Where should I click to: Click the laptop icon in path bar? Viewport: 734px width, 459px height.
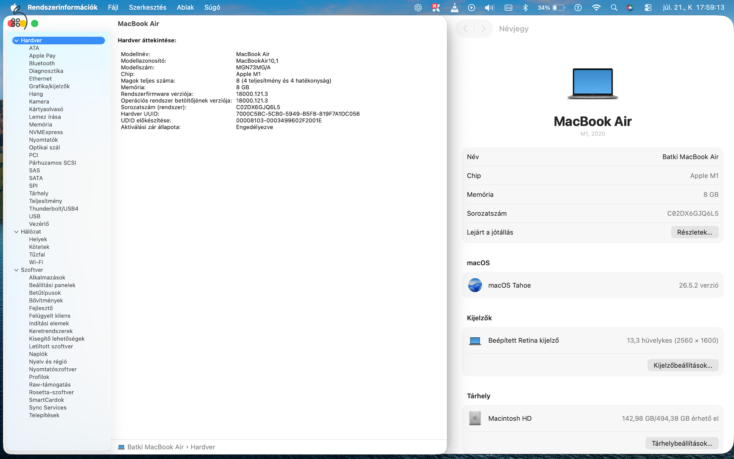coord(121,447)
